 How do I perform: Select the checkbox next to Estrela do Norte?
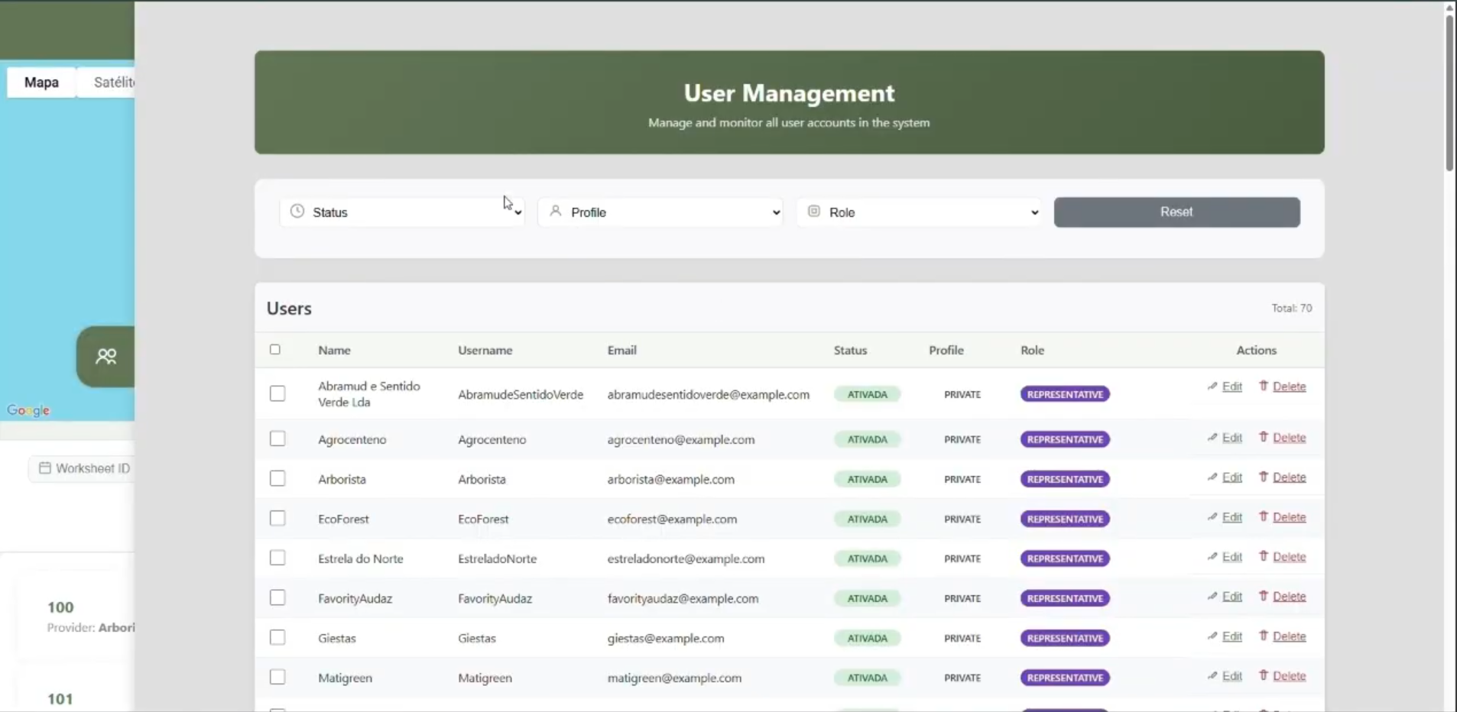tap(277, 557)
